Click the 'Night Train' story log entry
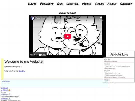135x101 pixels. [117, 66]
